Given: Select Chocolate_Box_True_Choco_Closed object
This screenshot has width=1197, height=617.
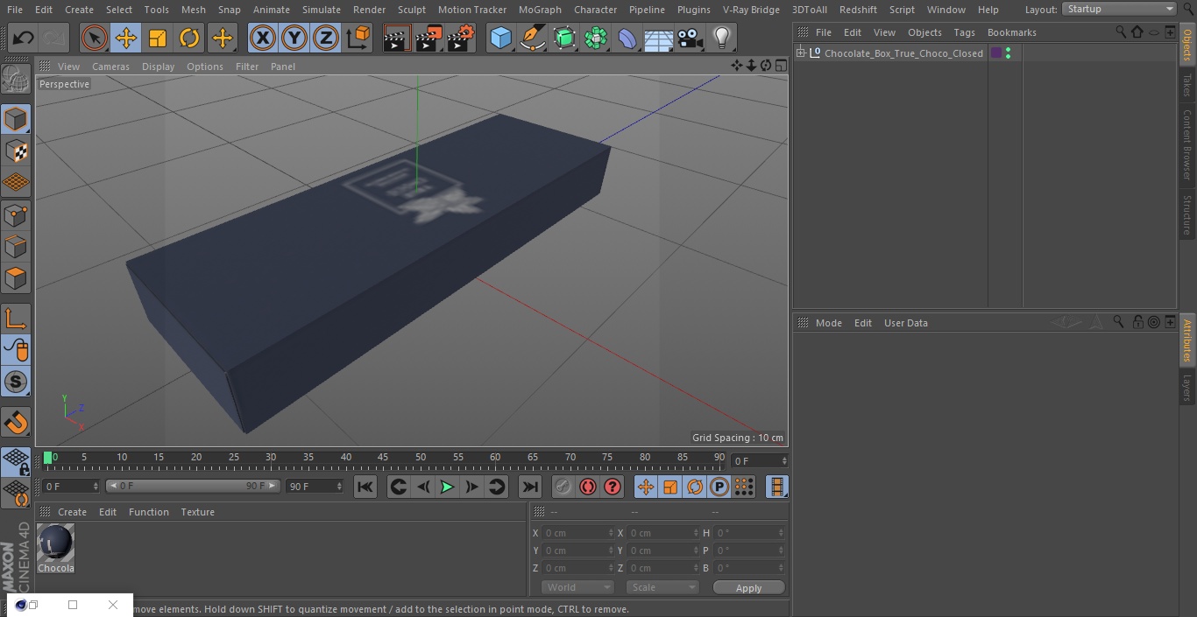Looking at the screenshot, I should pyautogui.click(x=903, y=53).
